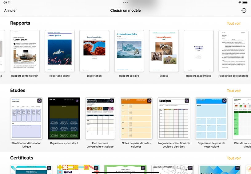Show all Études with Tout voir
The width and height of the screenshot is (251, 174).
234,91
